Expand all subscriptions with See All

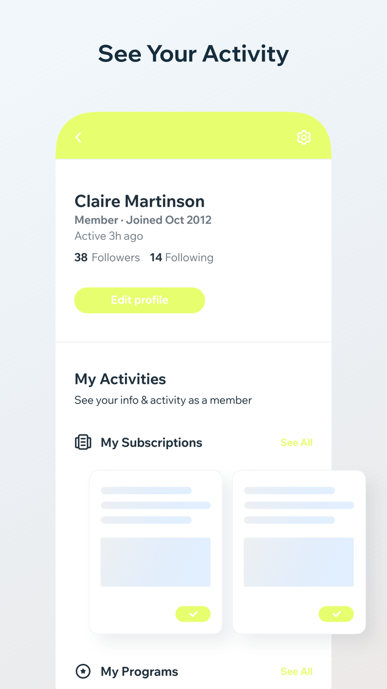pyautogui.click(x=296, y=442)
